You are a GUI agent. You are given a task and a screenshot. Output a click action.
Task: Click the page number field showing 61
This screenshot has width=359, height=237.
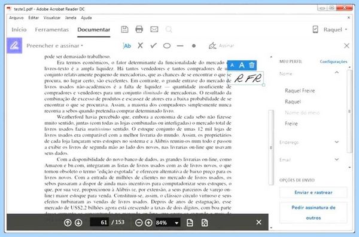point(99,222)
